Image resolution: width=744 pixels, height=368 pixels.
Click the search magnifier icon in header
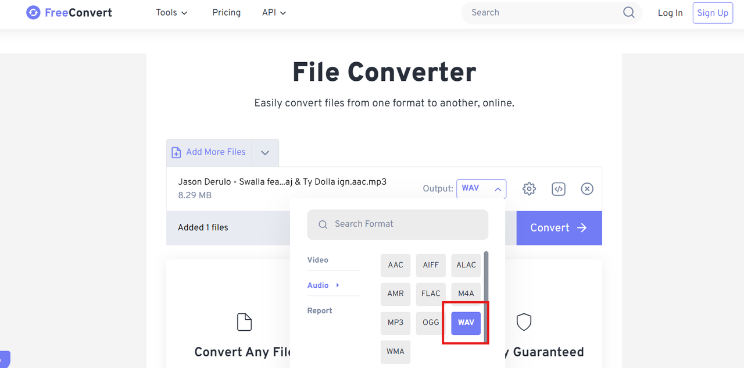pyautogui.click(x=629, y=13)
